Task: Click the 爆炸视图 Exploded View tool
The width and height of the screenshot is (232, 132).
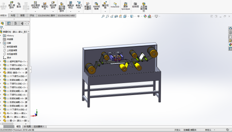Action: pos(105,5)
